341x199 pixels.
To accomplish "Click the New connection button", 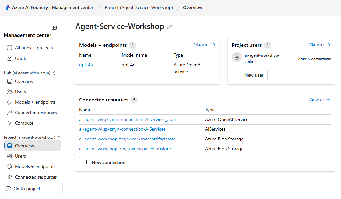I will click(104, 162).
